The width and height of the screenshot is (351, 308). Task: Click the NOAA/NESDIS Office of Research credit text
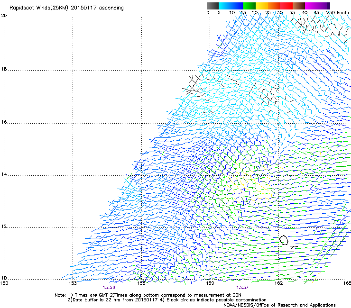point(279,305)
